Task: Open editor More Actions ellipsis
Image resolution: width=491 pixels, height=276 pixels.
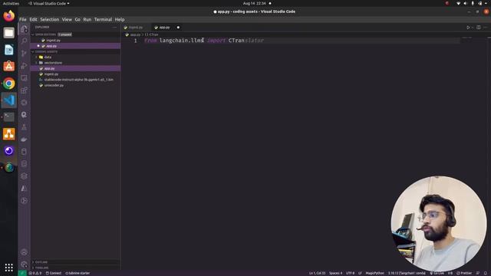Action: pos(486,28)
